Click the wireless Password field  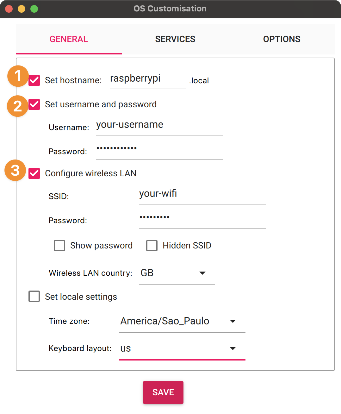(x=202, y=218)
